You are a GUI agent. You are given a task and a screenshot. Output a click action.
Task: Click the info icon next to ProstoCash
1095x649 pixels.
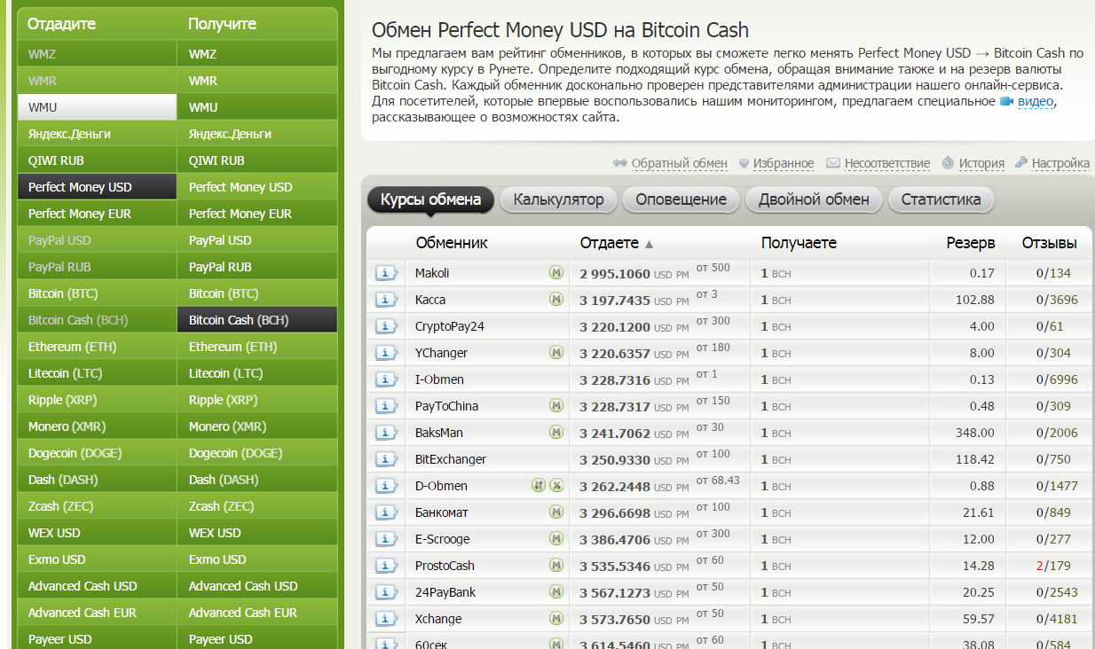pos(386,566)
